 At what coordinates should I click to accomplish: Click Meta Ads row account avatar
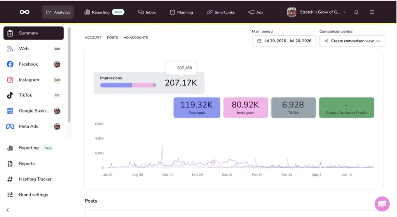click(x=57, y=126)
